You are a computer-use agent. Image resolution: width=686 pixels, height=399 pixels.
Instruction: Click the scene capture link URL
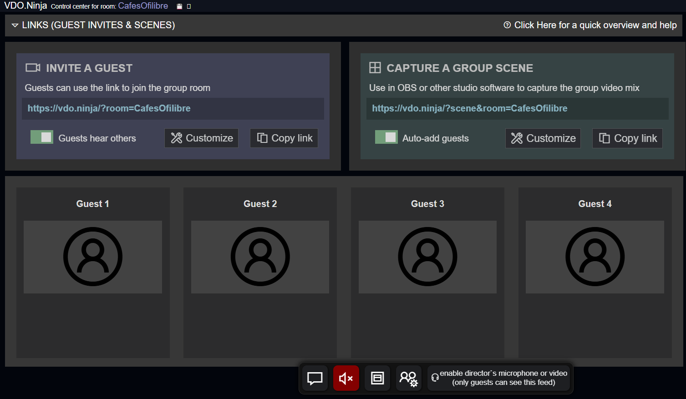coord(470,108)
